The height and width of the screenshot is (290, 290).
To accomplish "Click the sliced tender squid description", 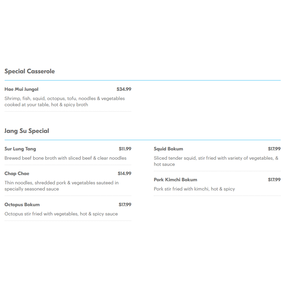I will [216, 161].
